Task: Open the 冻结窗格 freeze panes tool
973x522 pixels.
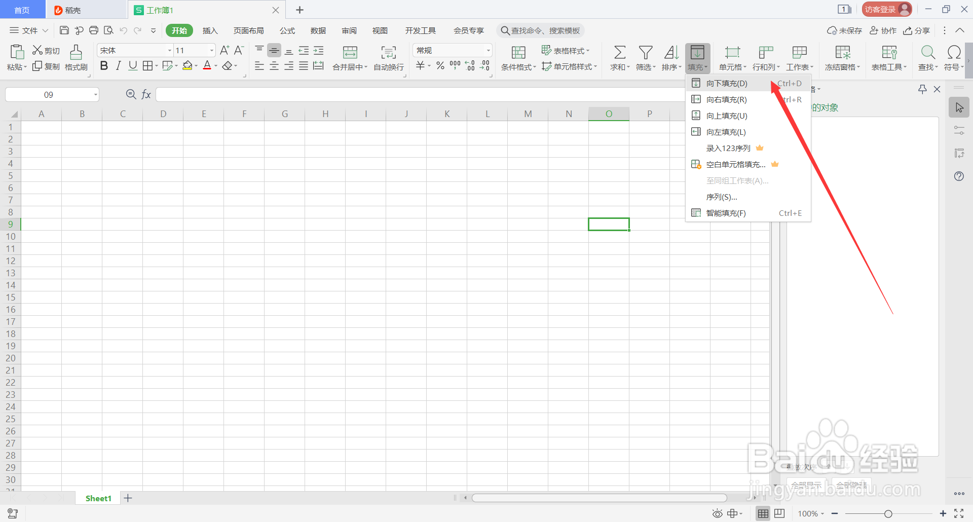Action: pyautogui.click(x=841, y=57)
